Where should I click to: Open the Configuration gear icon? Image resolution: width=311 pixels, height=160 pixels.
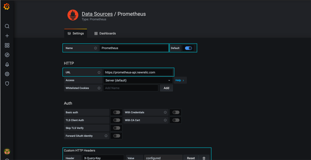click(x=7, y=74)
